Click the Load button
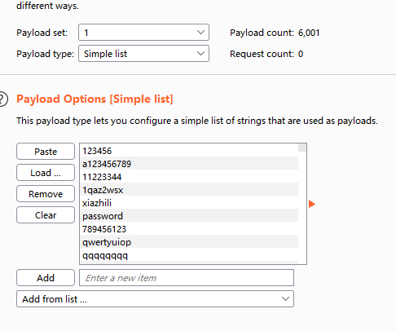This screenshot has height=331, width=396. point(46,173)
